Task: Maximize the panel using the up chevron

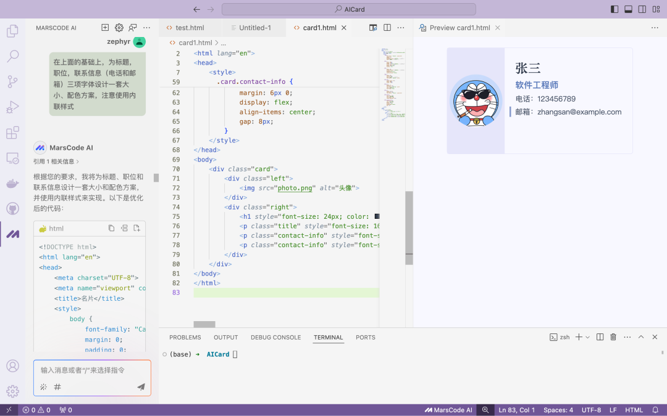Action: pyautogui.click(x=641, y=337)
